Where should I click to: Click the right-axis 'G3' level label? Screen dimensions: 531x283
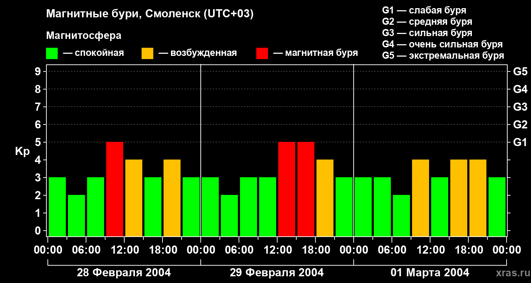click(520, 107)
